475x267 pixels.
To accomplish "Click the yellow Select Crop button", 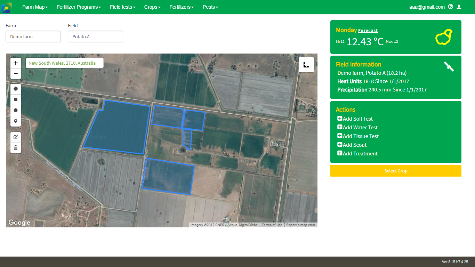I will click(396, 171).
